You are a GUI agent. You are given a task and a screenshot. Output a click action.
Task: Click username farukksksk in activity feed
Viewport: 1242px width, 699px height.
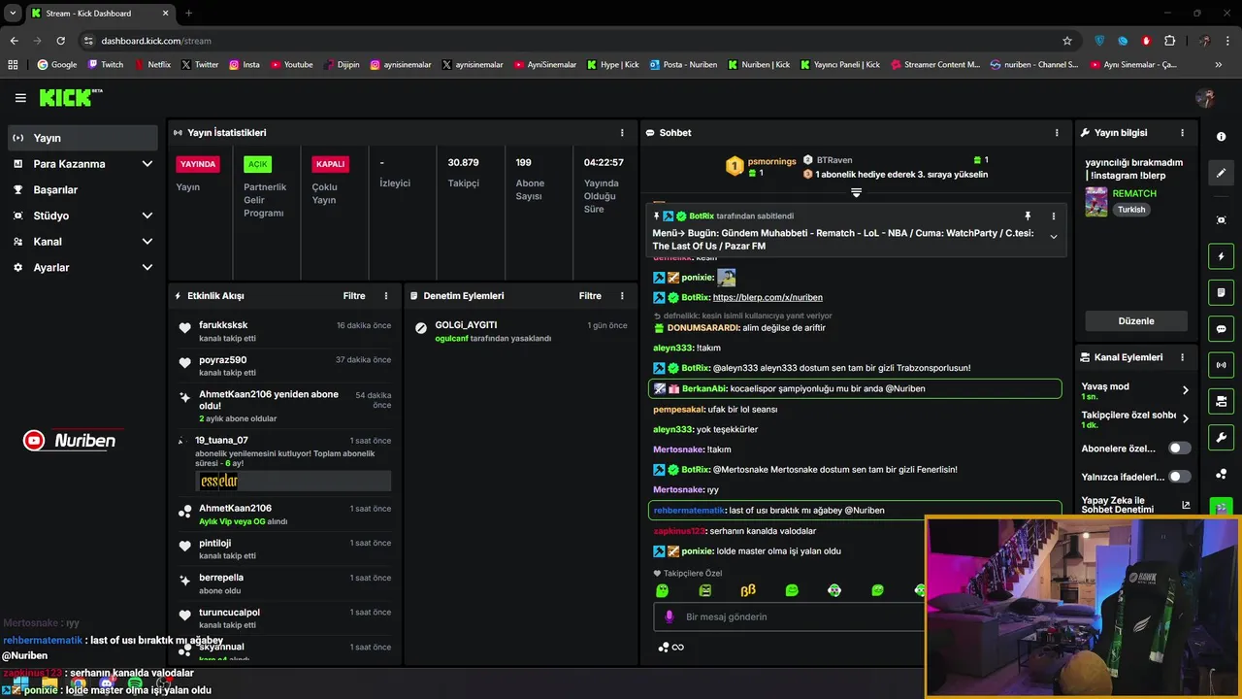coord(223,325)
